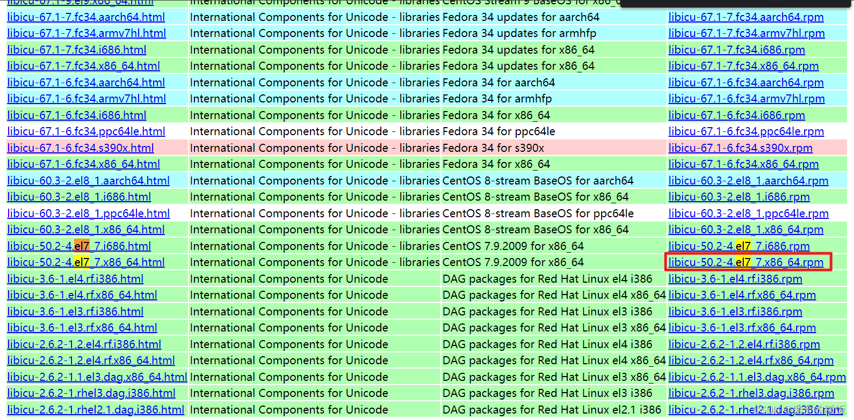
Task: Download libicu-67.1-7.fc34.armv7hl.rpm package
Action: click(x=747, y=33)
